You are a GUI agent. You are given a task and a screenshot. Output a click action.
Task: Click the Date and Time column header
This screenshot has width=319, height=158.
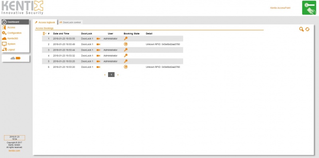(x=61, y=34)
